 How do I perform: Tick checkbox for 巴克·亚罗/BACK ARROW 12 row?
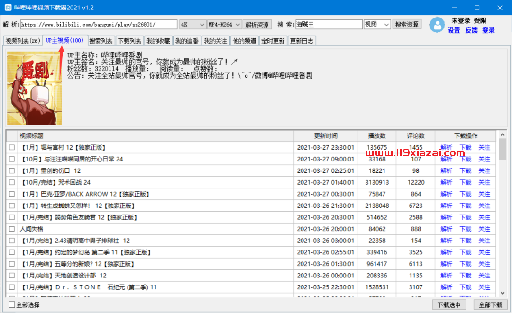(12, 194)
